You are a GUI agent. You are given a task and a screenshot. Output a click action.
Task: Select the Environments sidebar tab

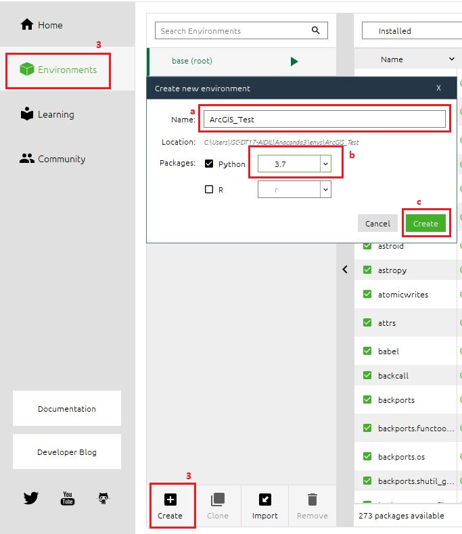click(x=67, y=70)
